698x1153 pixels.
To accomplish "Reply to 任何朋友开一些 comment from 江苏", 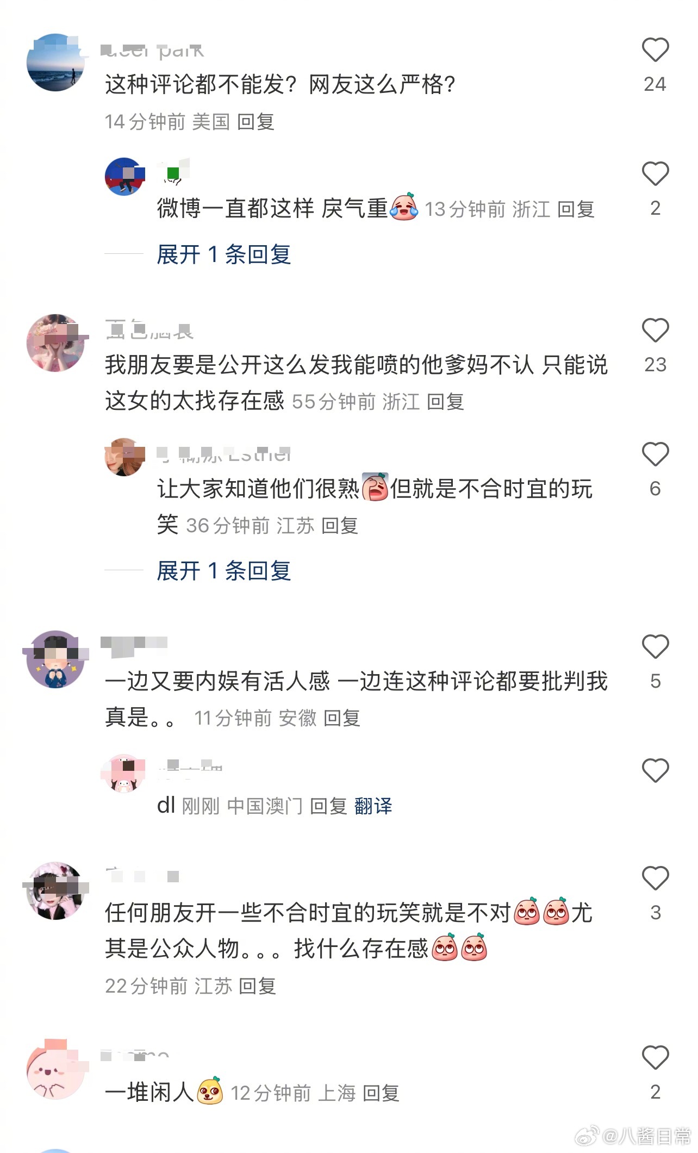I will [257, 986].
